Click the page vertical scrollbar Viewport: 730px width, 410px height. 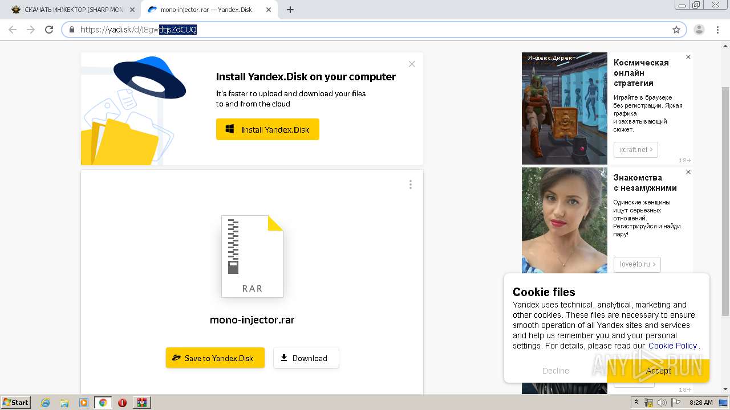[725, 202]
